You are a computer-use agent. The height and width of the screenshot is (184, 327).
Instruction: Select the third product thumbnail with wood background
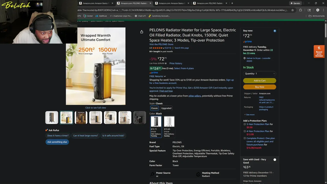click(81, 118)
